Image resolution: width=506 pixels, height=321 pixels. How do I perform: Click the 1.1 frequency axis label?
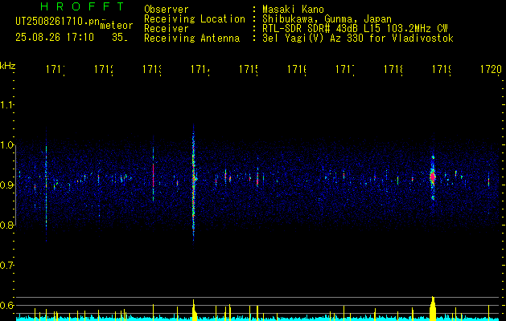pyautogui.click(x=6, y=105)
